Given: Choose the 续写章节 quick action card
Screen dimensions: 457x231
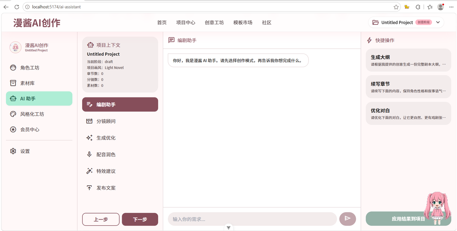Looking at the screenshot, I should 408,87.
